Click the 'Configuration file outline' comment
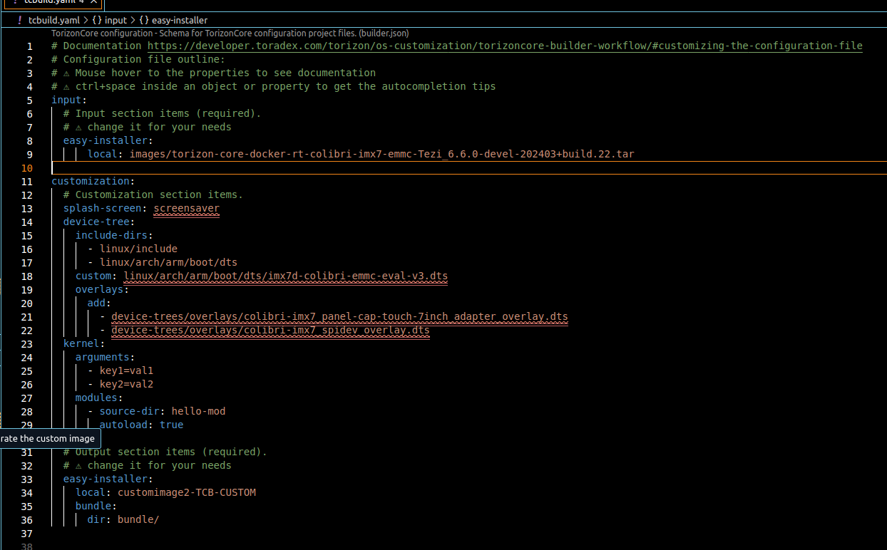 coord(138,59)
